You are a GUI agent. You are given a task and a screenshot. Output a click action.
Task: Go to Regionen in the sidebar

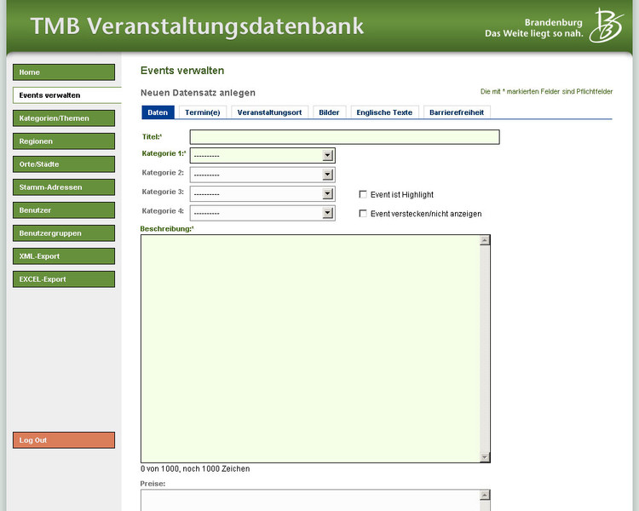pos(64,141)
